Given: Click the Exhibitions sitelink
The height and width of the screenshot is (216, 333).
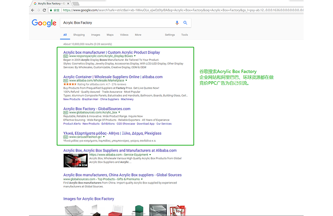Looking at the screenshot, I should click(108, 124).
